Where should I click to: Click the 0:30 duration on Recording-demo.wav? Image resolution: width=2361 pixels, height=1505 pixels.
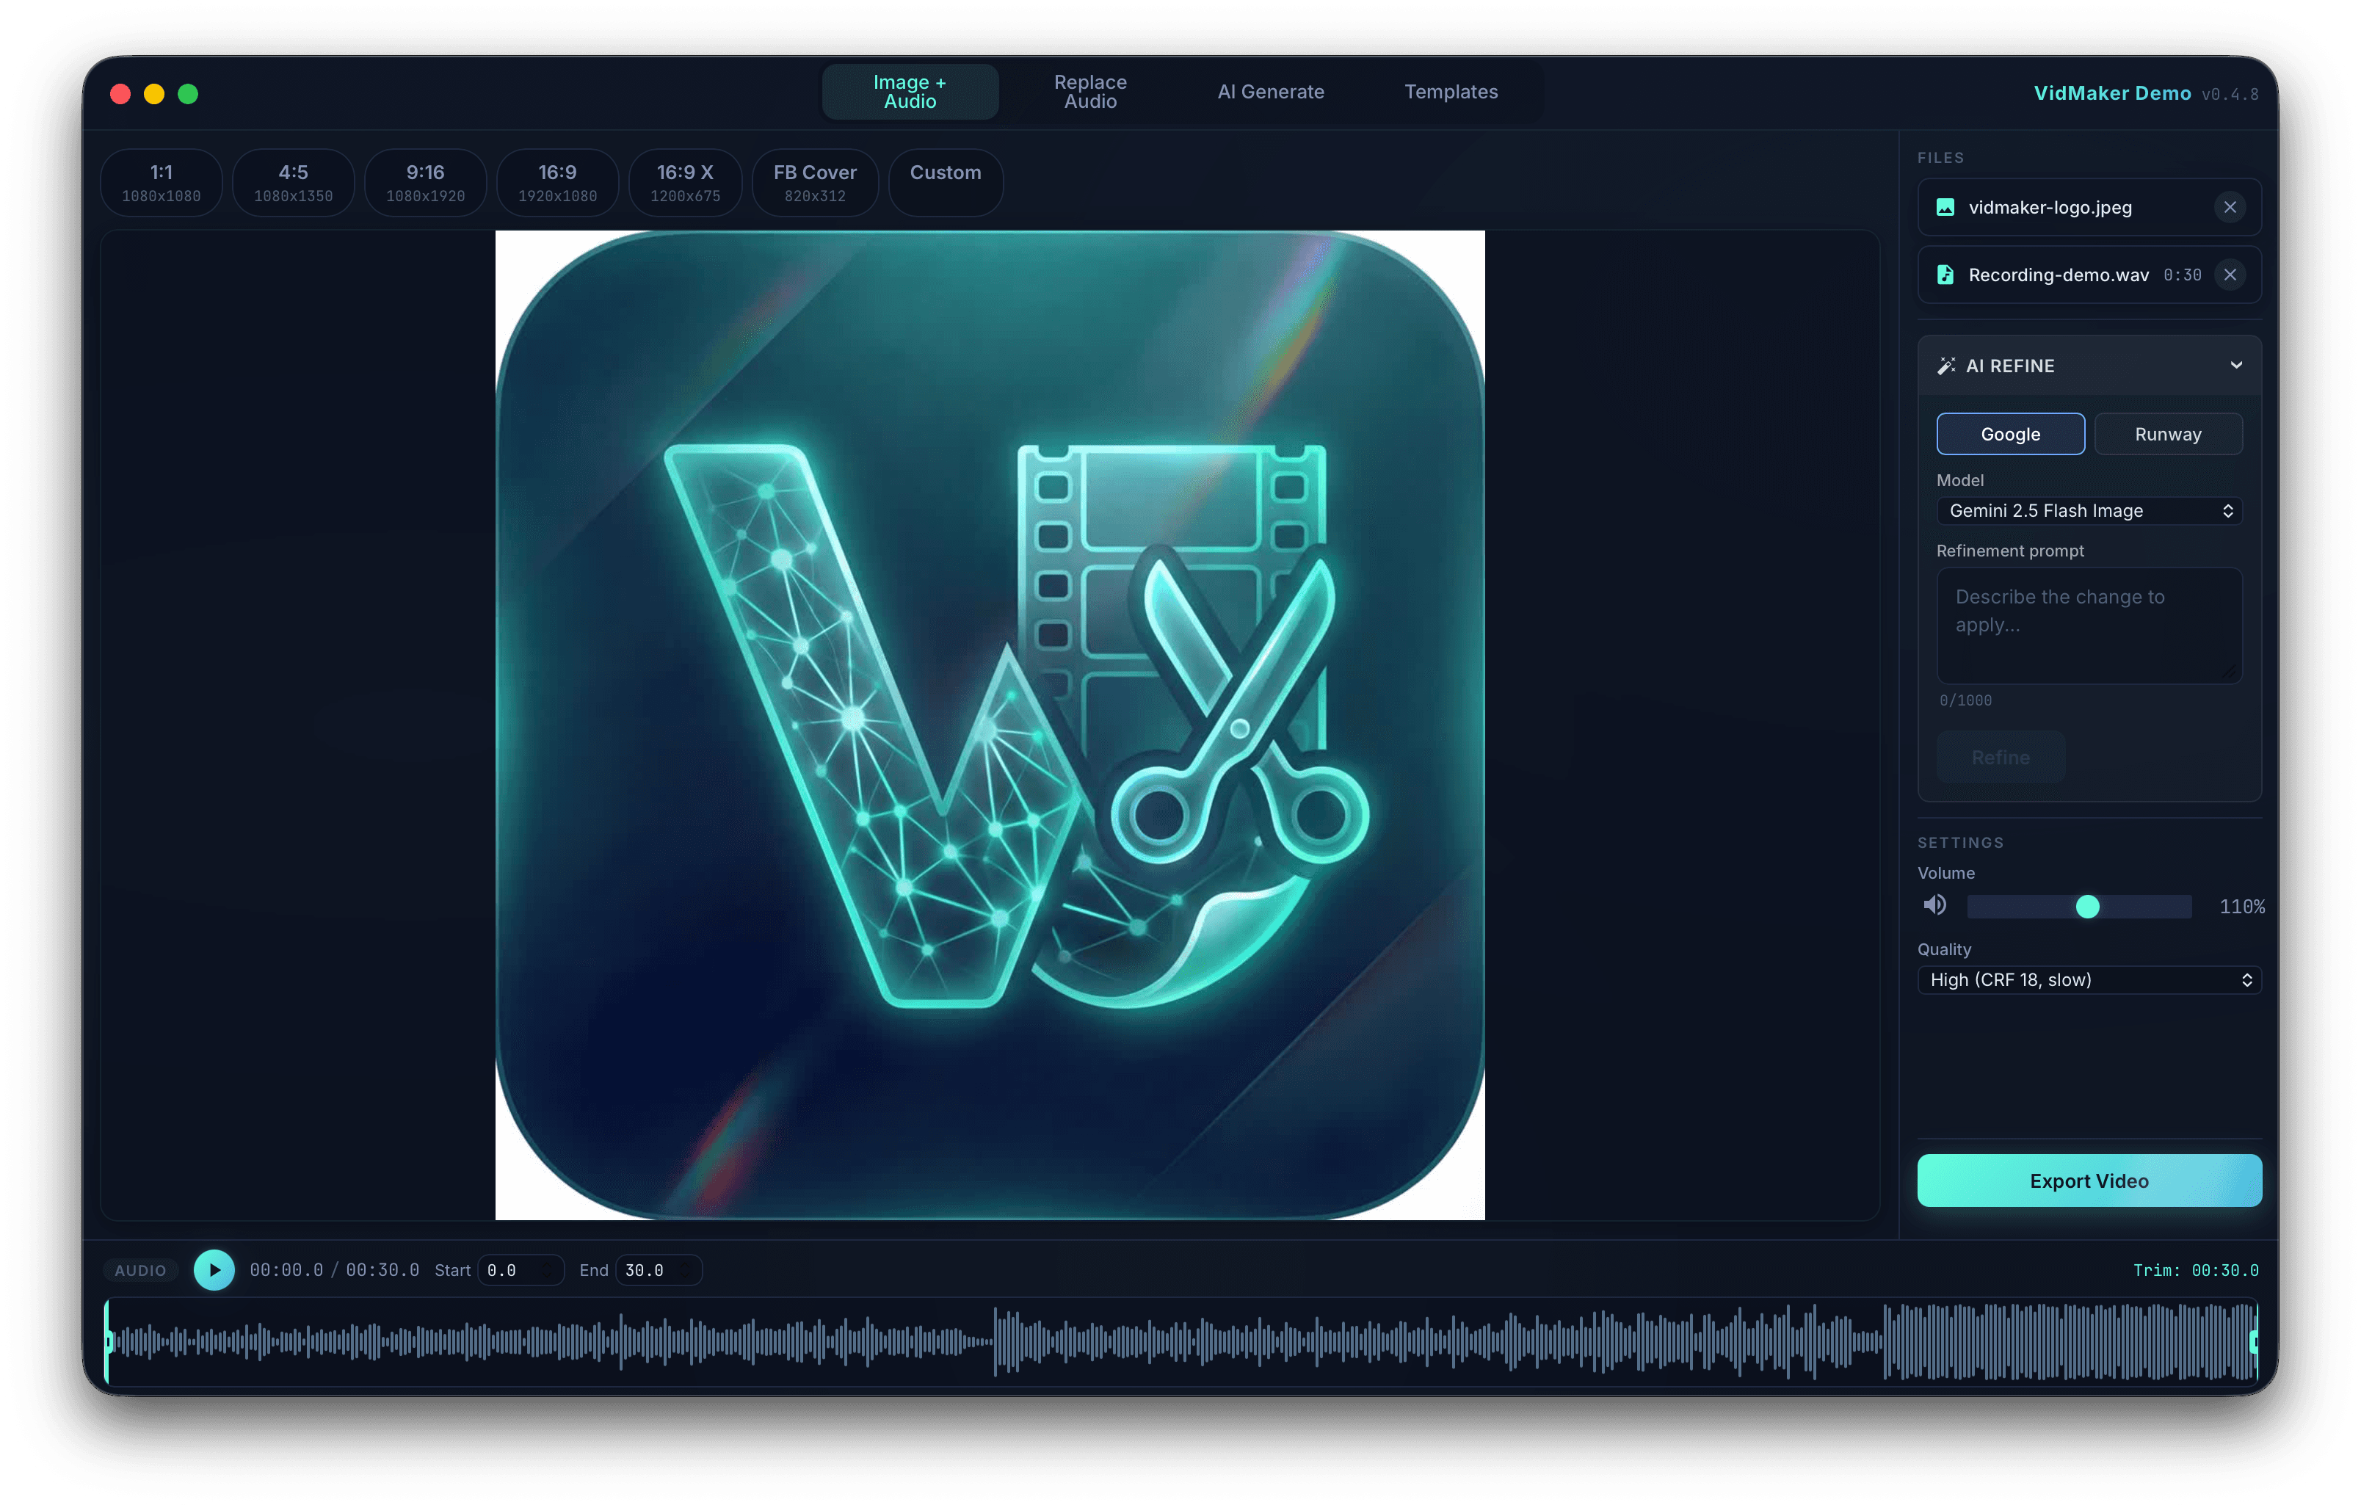coord(2182,275)
